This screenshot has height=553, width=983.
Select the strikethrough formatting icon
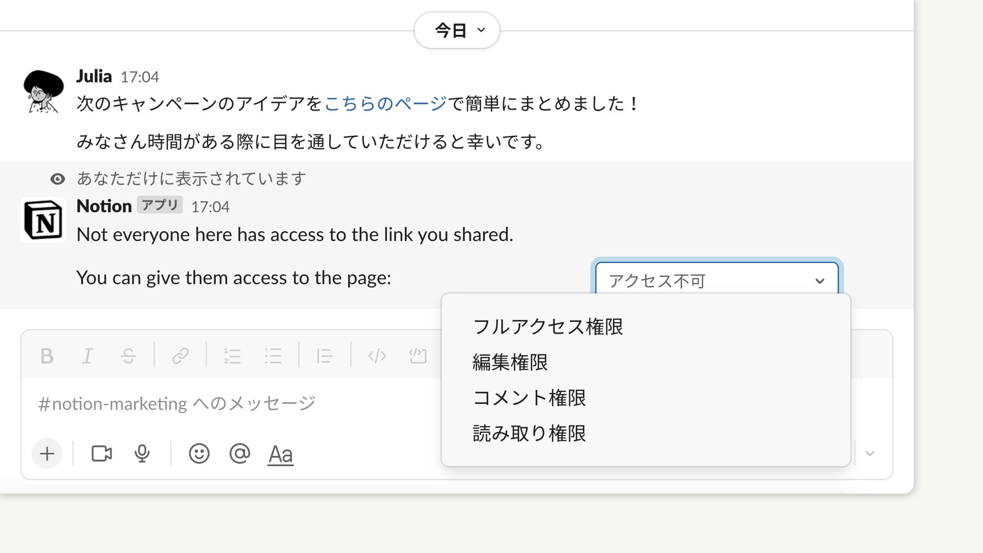click(x=128, y=356)
